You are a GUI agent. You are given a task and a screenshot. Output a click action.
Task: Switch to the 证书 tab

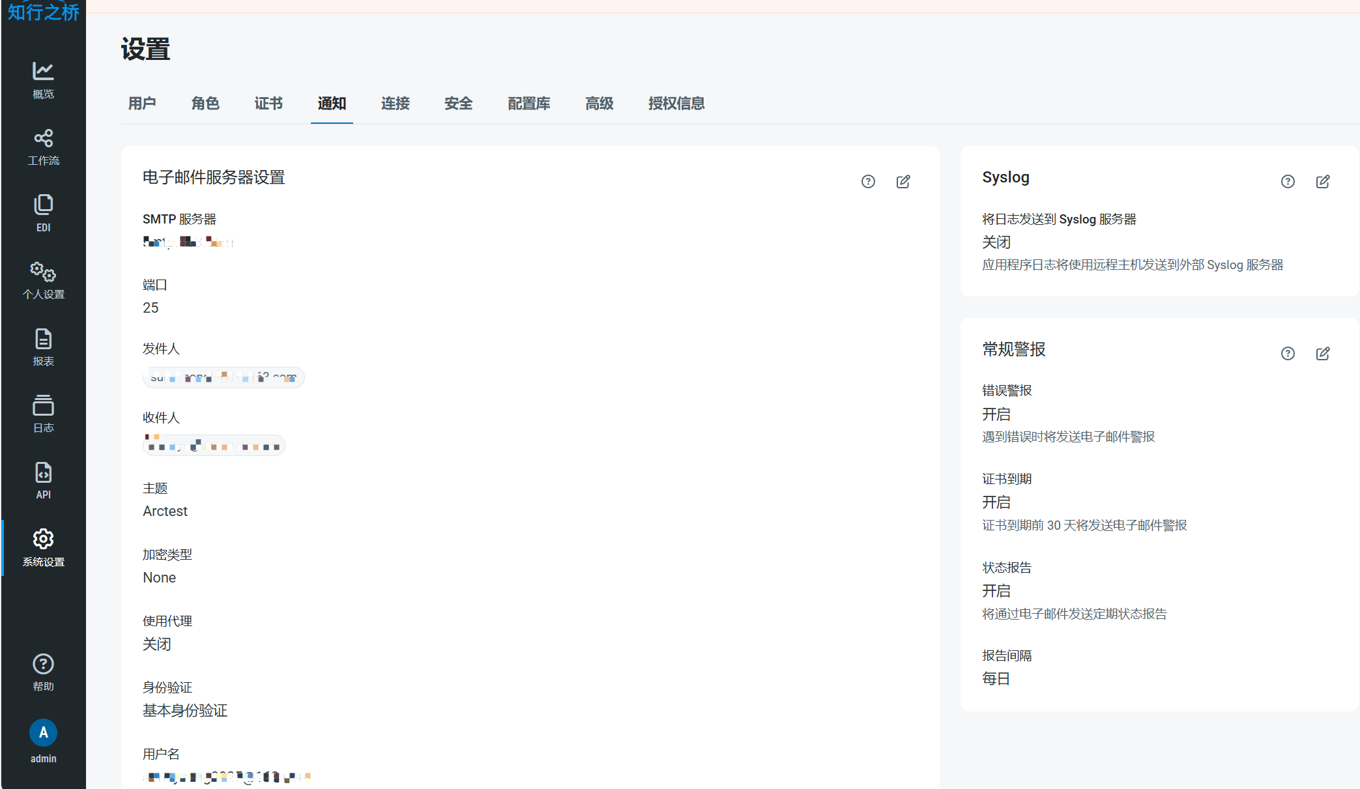(x=268, y=104)
